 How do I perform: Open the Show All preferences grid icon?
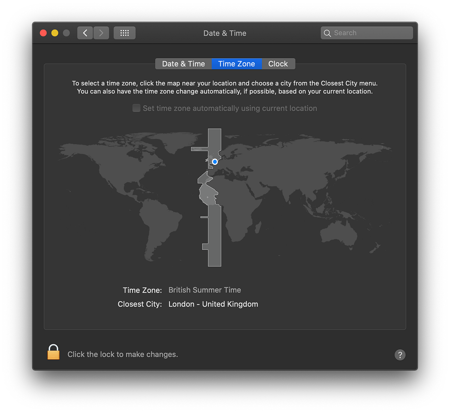tap(124, 33)
